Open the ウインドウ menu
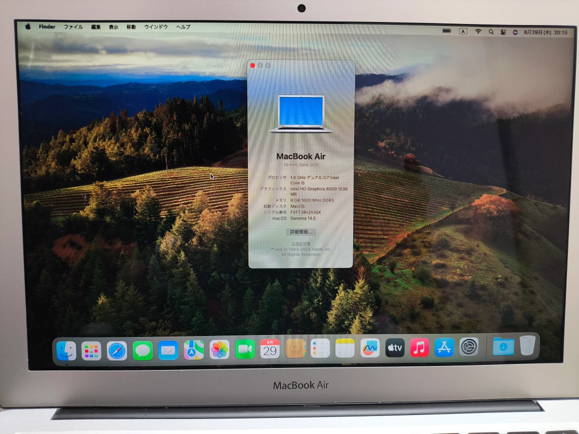This screenshot has width=579, height=434. (156, 27)
